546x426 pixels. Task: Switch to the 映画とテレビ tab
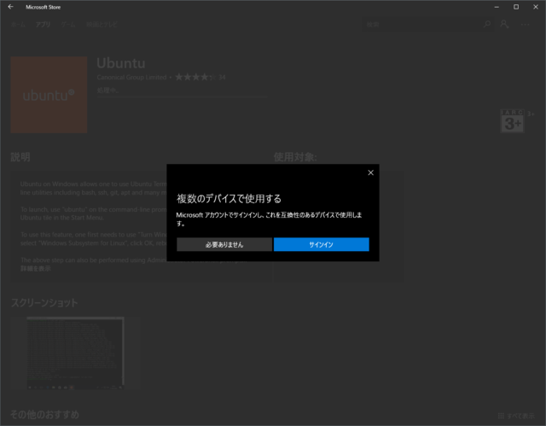tap(102, 25)
